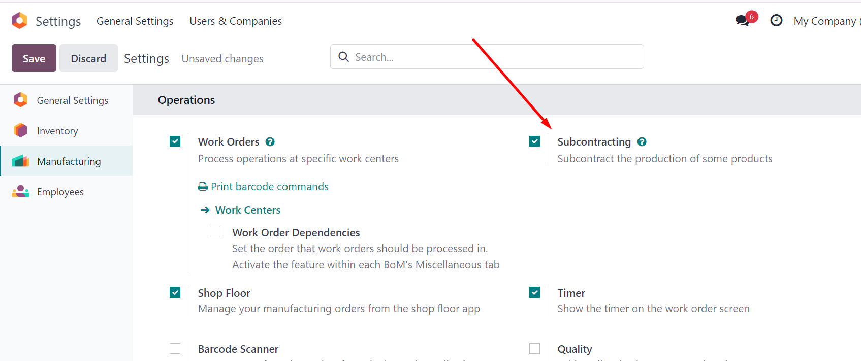Open the My Company switcher dropdown

pos(826,21)
